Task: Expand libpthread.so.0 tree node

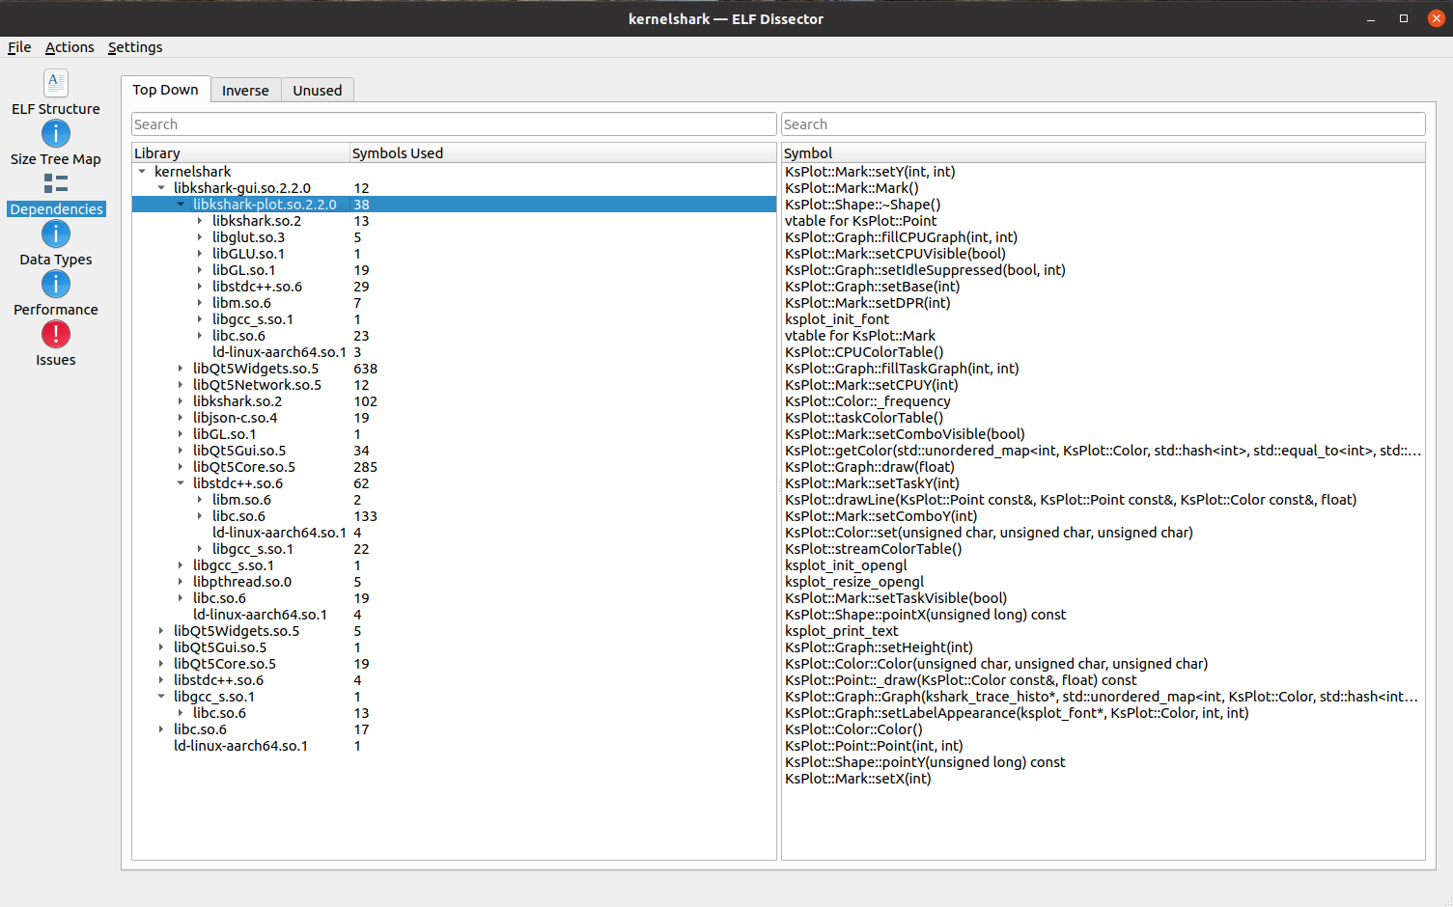Action: pos(181,582)
